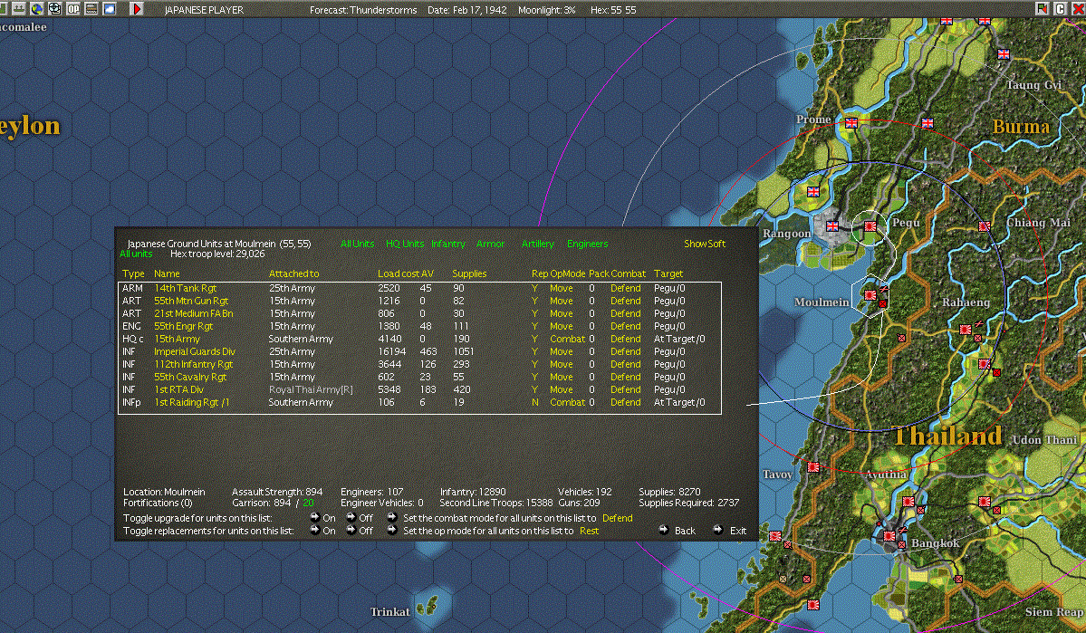Viewport: 1086px width, 633px height.
Task: Toggle replacements Y for 55th Engr Rgt
Action: coord(534,326)
